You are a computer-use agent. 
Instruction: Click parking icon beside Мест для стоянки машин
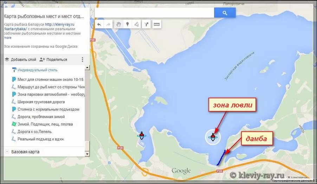click(14, 79)
